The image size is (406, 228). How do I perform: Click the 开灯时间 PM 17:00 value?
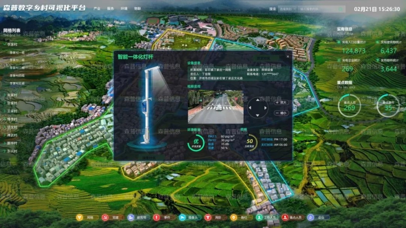281,139
